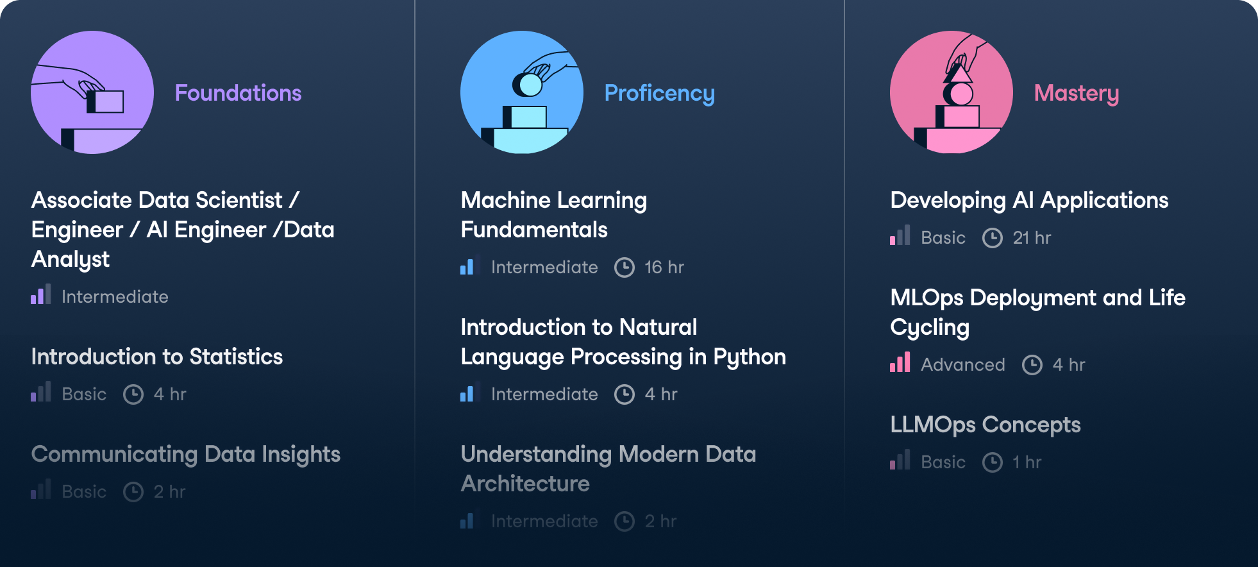Click the Advanced level bars icon
Image resolution: width=1258 pixels, height=567 pixels.
coord(900,363)
